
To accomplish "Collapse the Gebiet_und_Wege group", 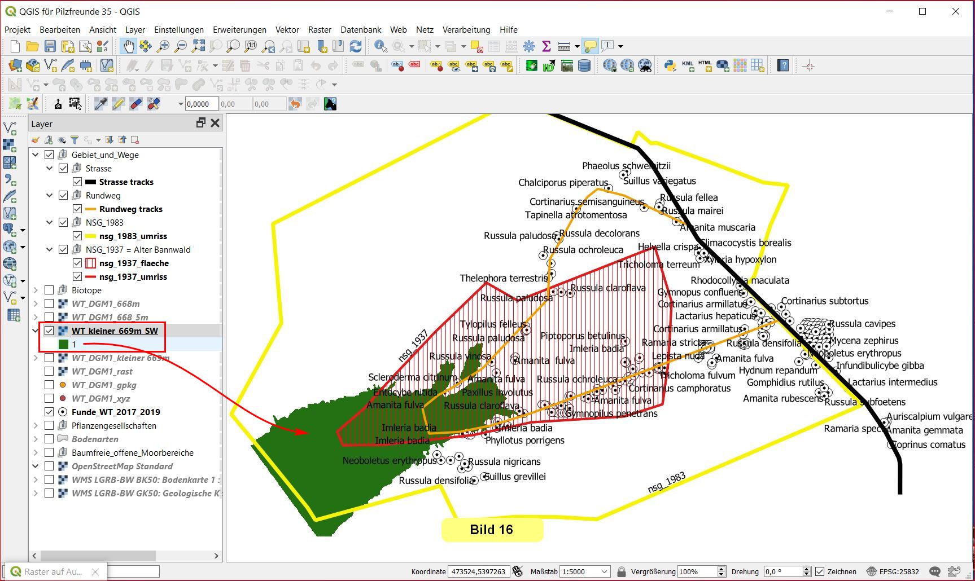I will tap(36, 155).
